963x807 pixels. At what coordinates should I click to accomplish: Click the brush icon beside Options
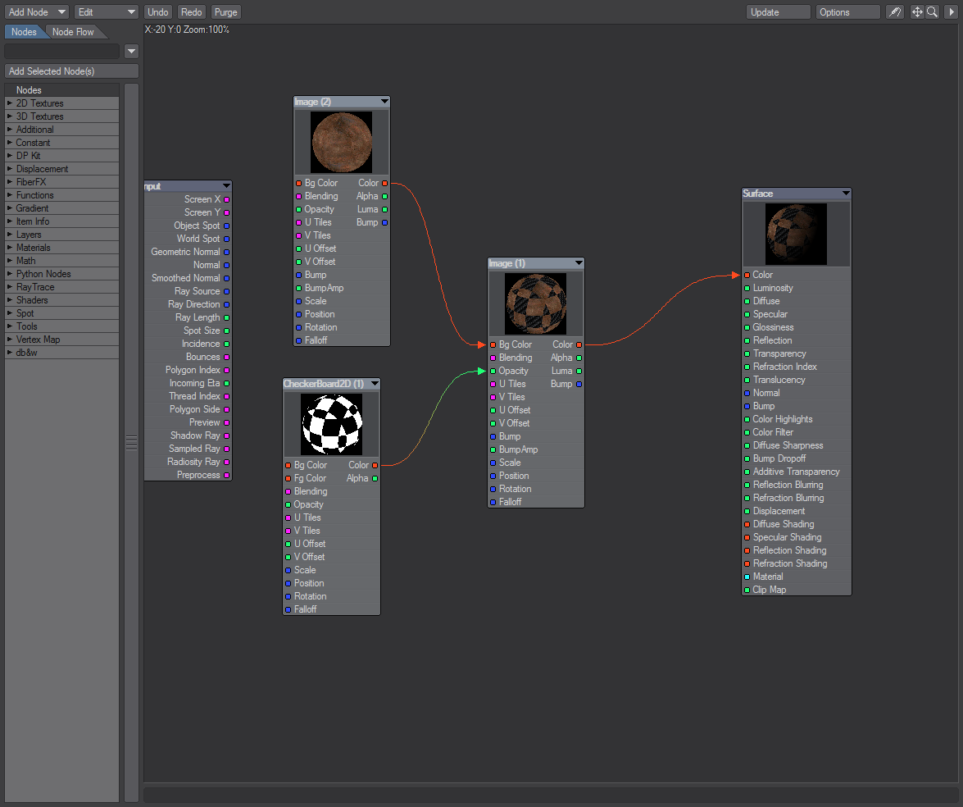pos(895,12)
